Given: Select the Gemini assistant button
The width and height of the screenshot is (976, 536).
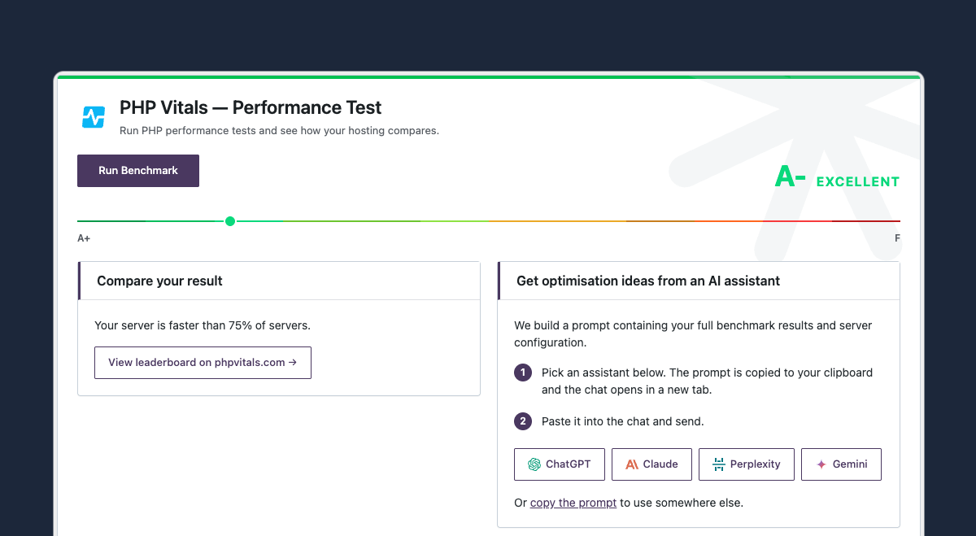Looking at the screenshot, I should tap(841, 464).
